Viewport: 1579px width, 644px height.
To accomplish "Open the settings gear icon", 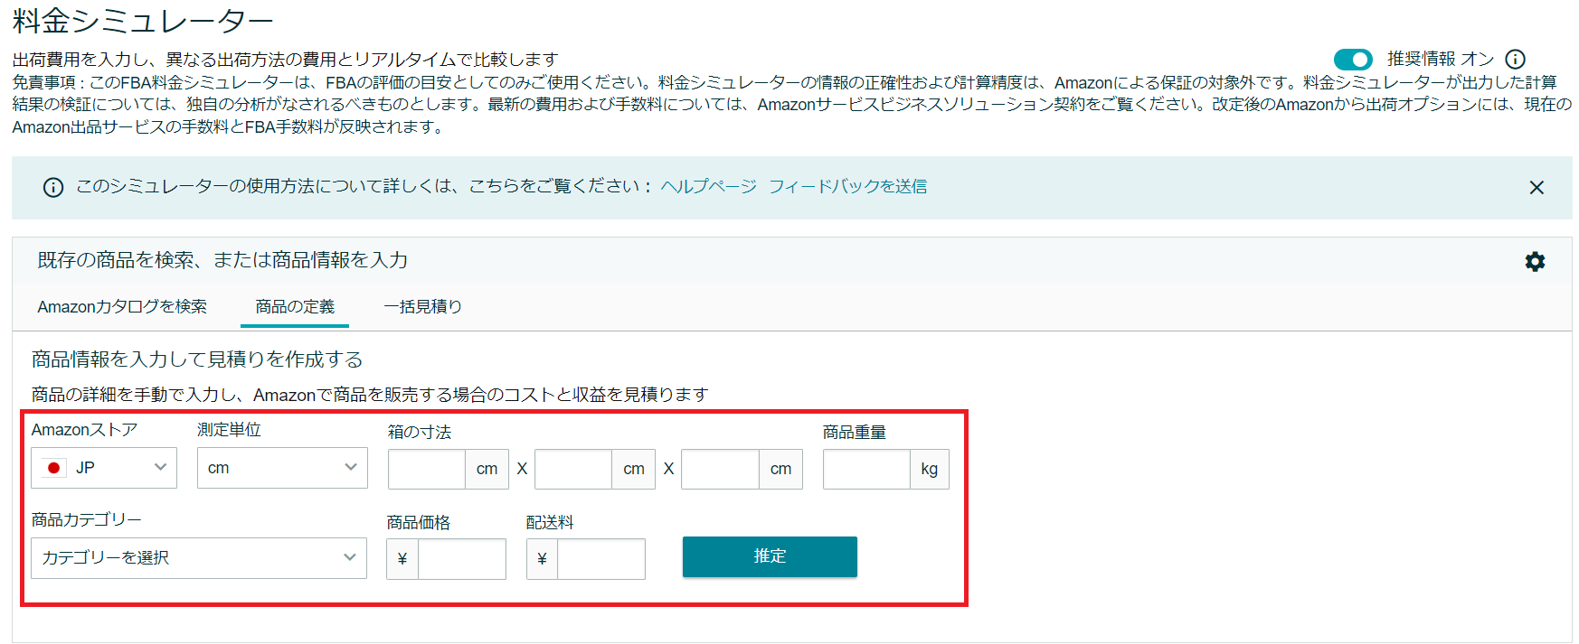I will pos(1535,262).
